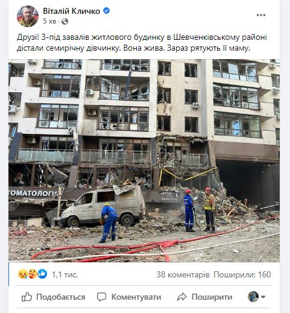The width and height of the screenshot is (290, 313).
Task: Open the Віталій Кличко name link
Action: pyautogui.click(x=72, y=11)
